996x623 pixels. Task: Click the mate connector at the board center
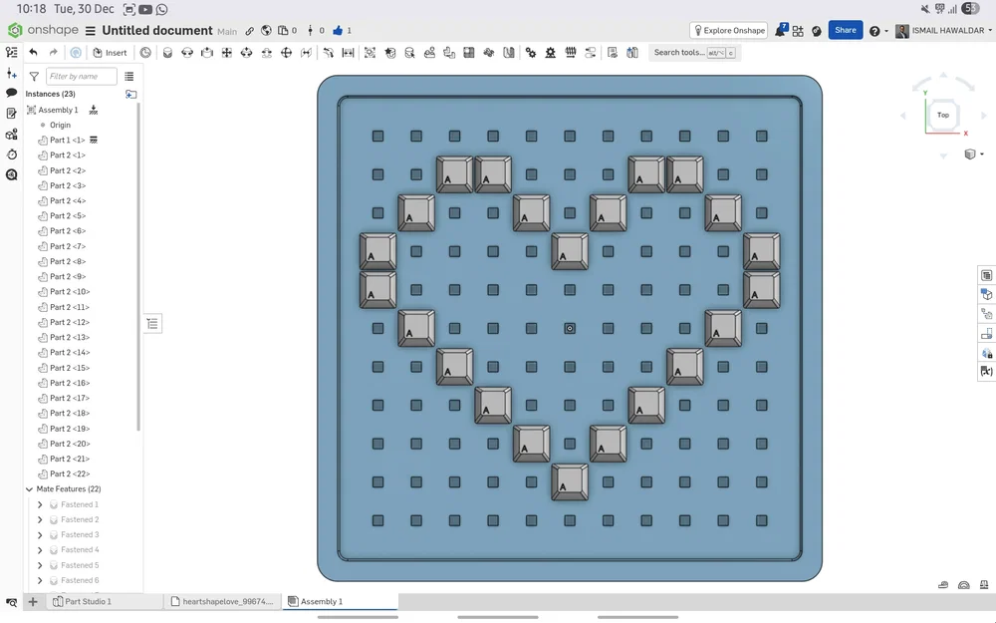(x=570, y=329)
